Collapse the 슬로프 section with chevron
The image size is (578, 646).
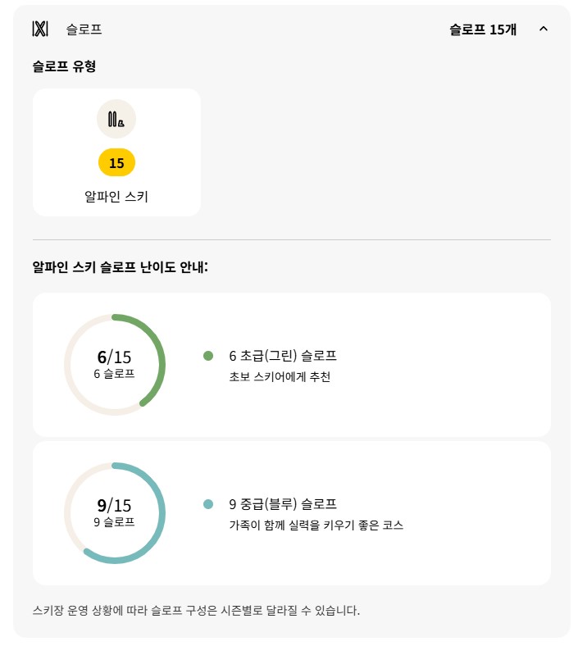coord(544,29)
